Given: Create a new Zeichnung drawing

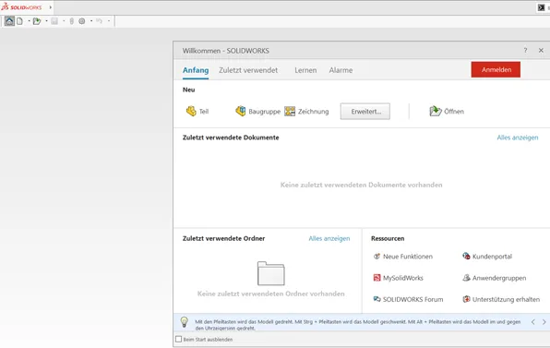Looking at the screenshot, I should [x=306, y=111].
